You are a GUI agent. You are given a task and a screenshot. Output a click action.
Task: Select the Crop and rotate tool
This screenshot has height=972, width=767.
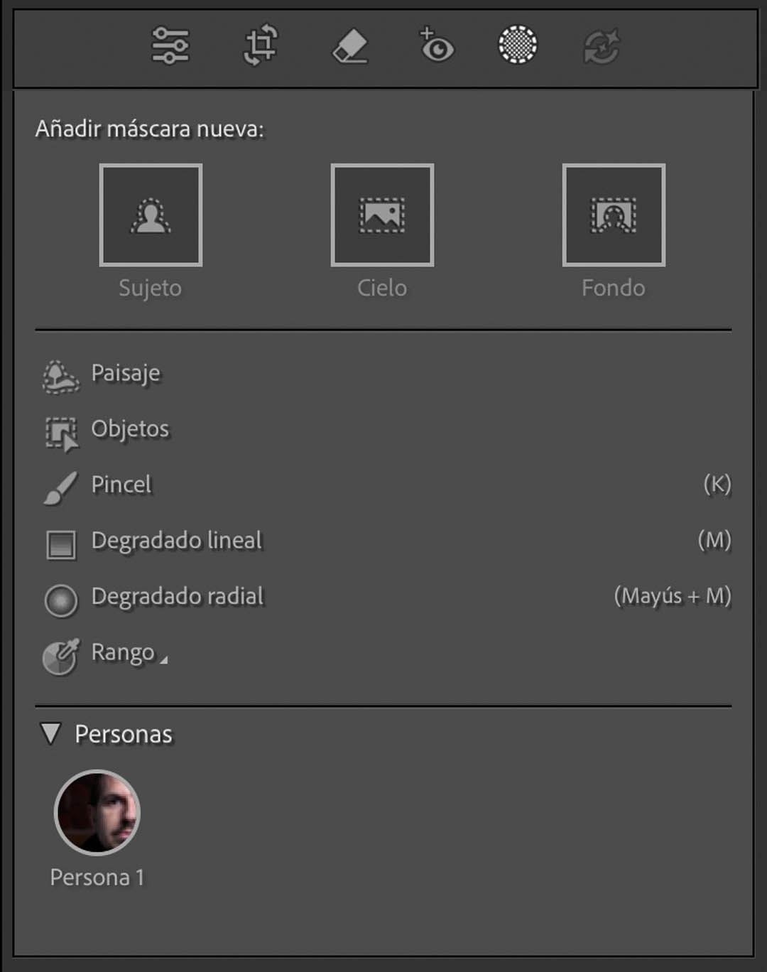(261, 45)
